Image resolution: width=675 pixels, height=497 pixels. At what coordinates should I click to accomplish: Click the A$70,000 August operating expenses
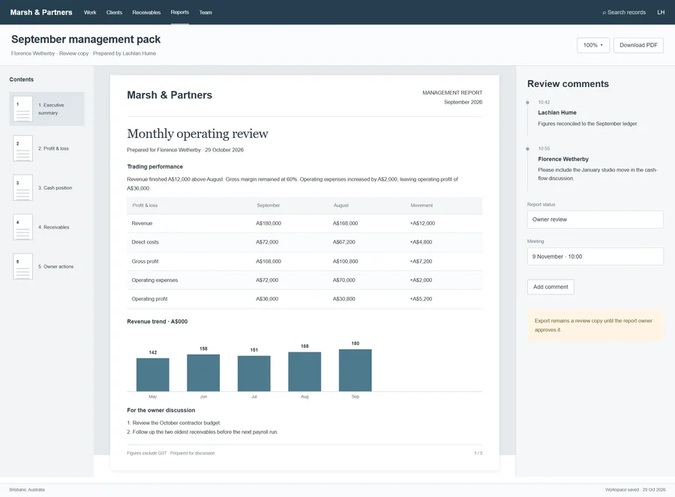344,280
